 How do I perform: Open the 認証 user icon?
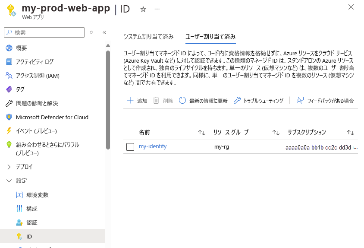click(19, 223)
